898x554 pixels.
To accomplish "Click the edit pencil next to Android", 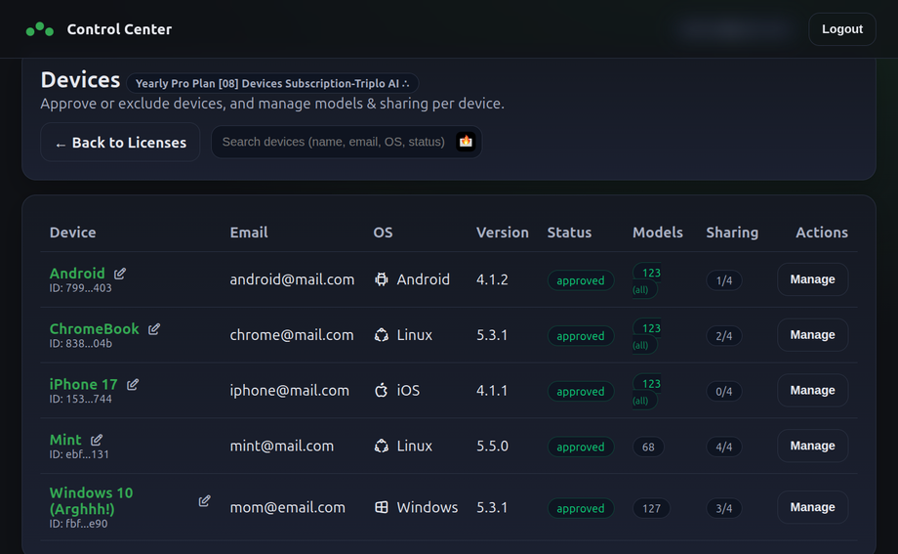I will point(120,274).
